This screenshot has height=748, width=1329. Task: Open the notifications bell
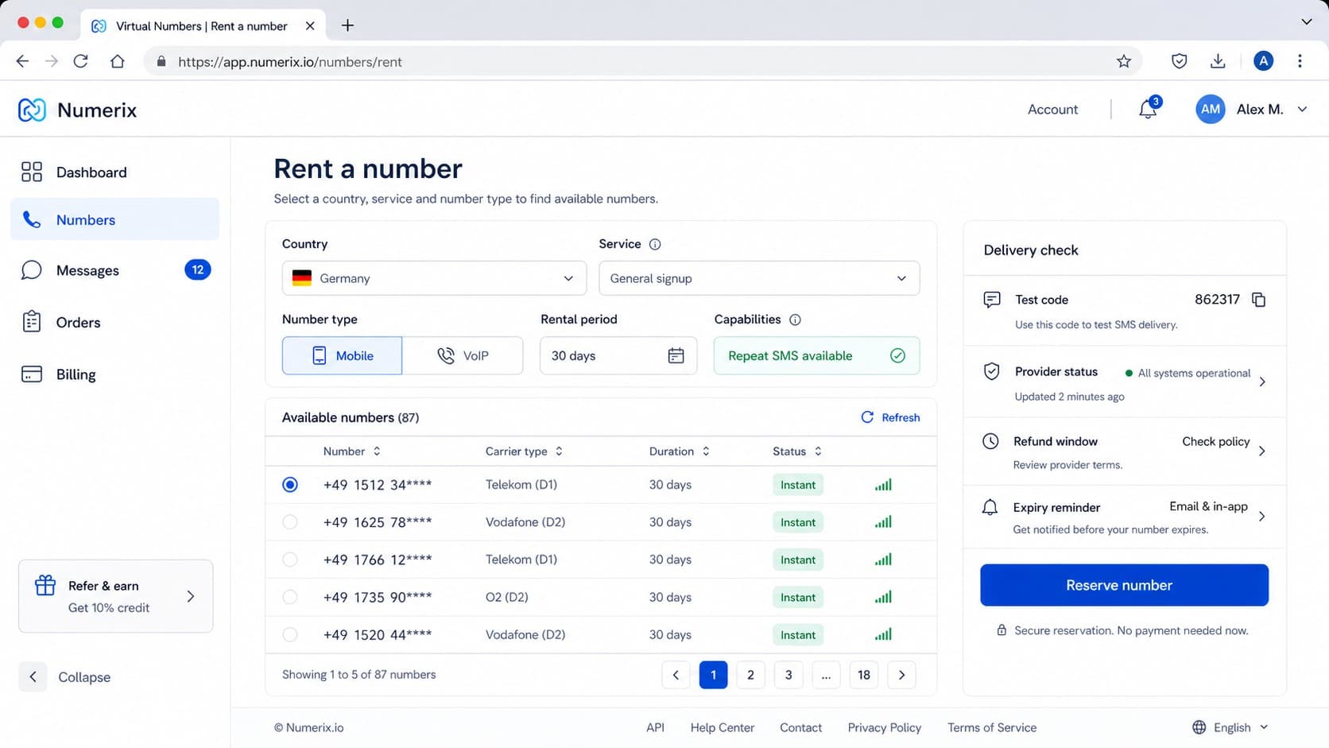point(1148,109)
